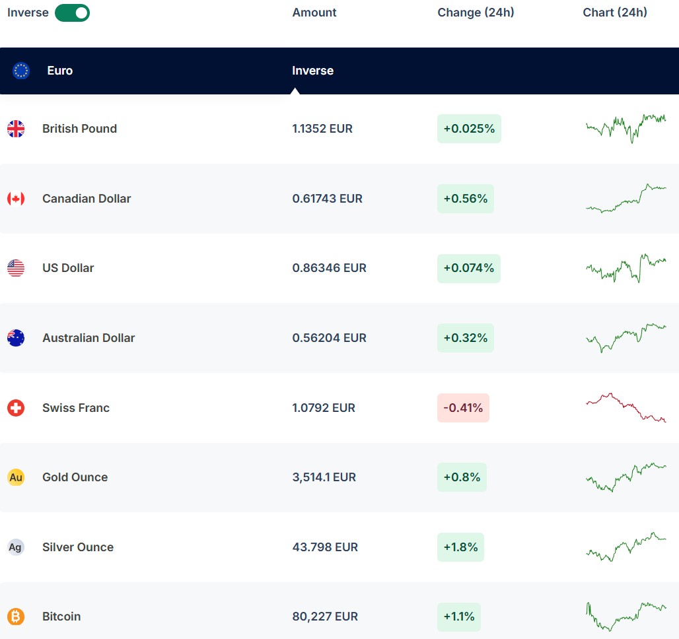The image size is (679, 639).
Task: Click the Inverse amount field in header
Action: 312,71
